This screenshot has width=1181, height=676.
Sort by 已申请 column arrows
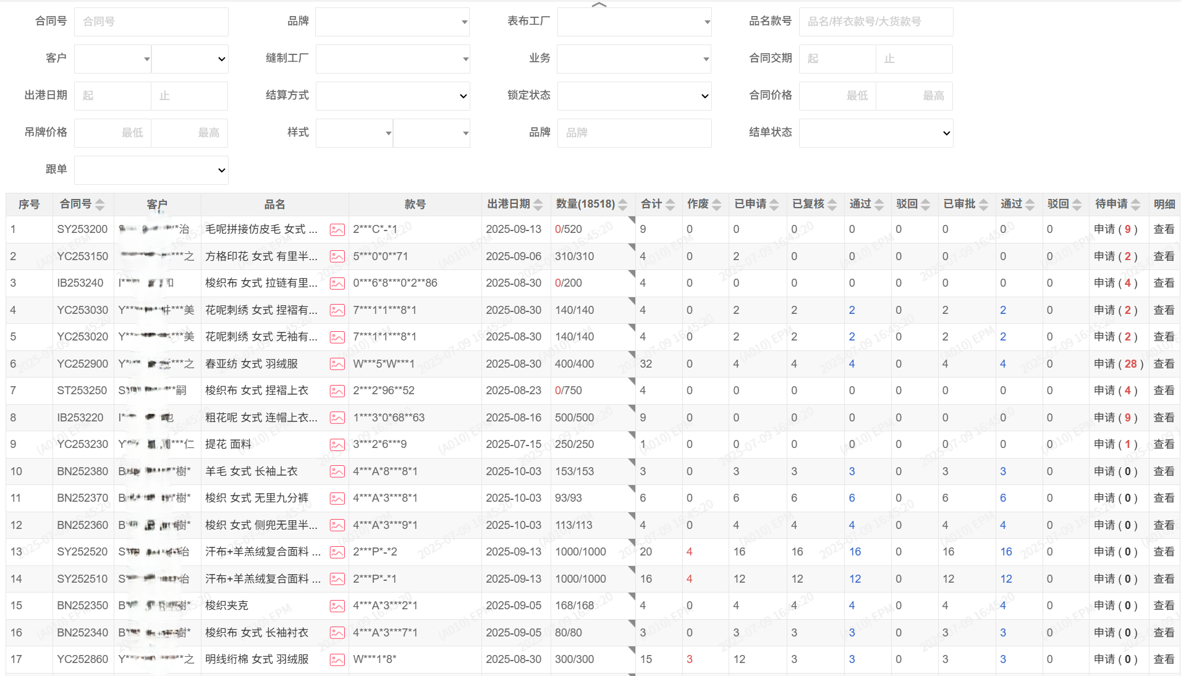click(774, 205)
